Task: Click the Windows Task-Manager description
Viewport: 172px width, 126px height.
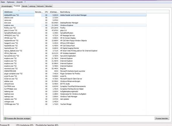Action: (x=69, y=96)
